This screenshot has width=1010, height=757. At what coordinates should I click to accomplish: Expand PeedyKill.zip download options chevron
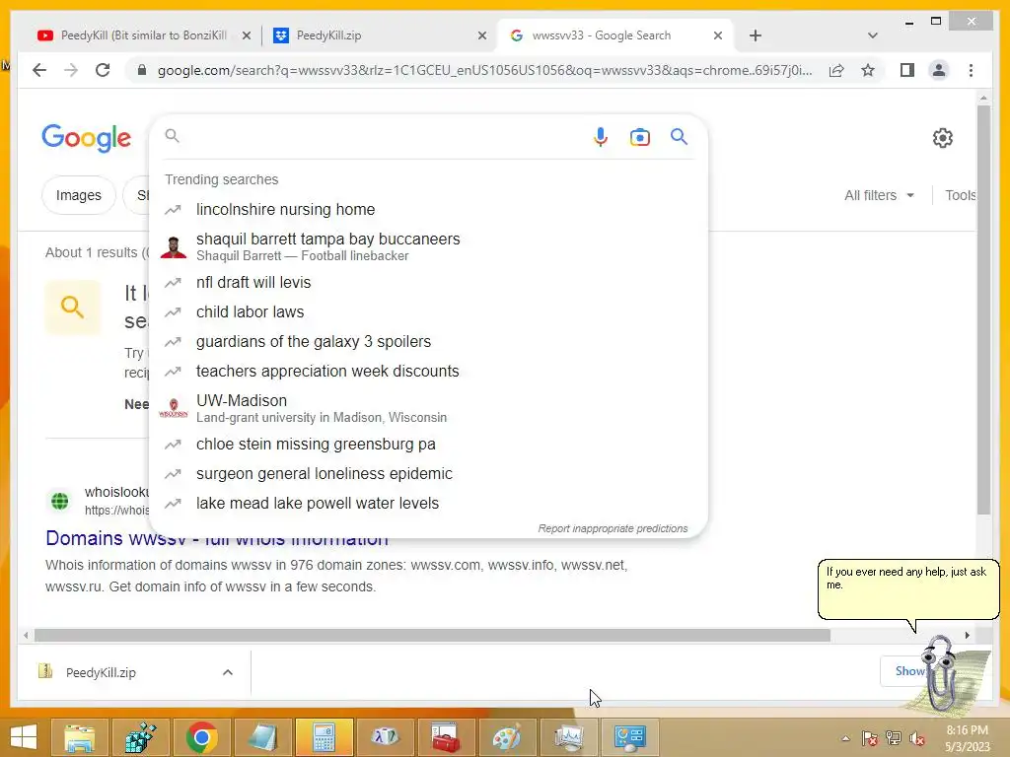point(228,672)
